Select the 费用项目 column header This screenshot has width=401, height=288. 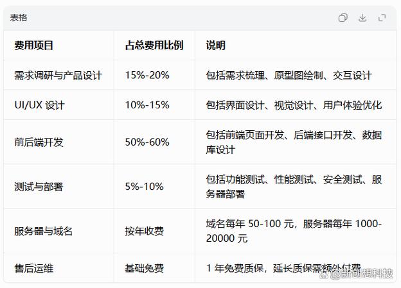(59, 45)
